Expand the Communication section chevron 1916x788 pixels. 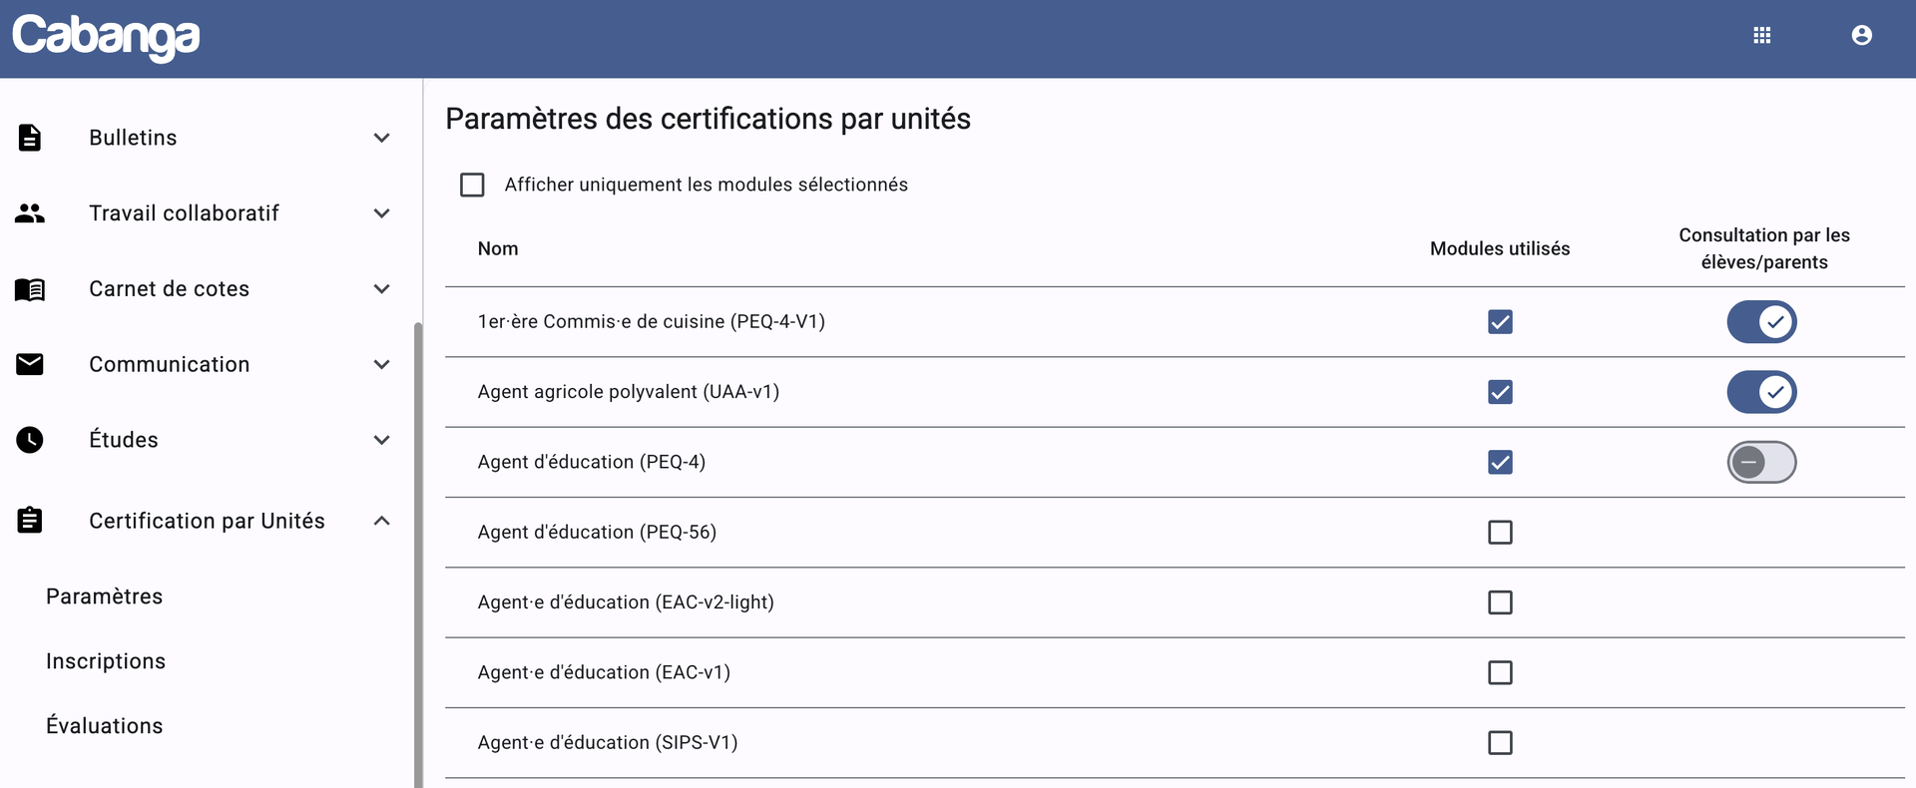coord(381,364)
